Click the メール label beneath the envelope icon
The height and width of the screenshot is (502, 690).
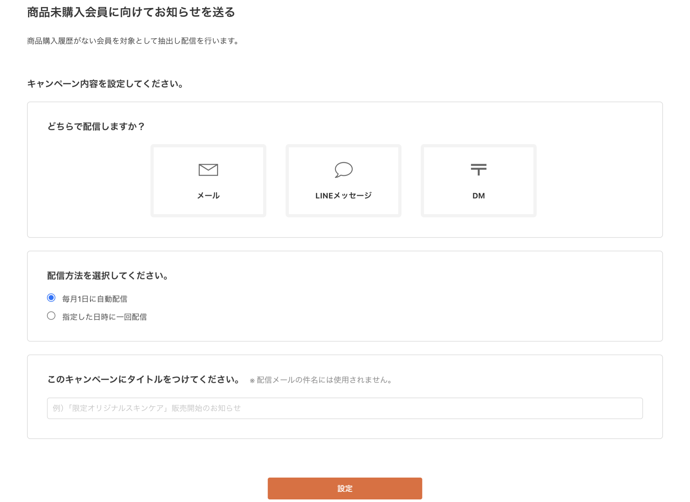208,195
